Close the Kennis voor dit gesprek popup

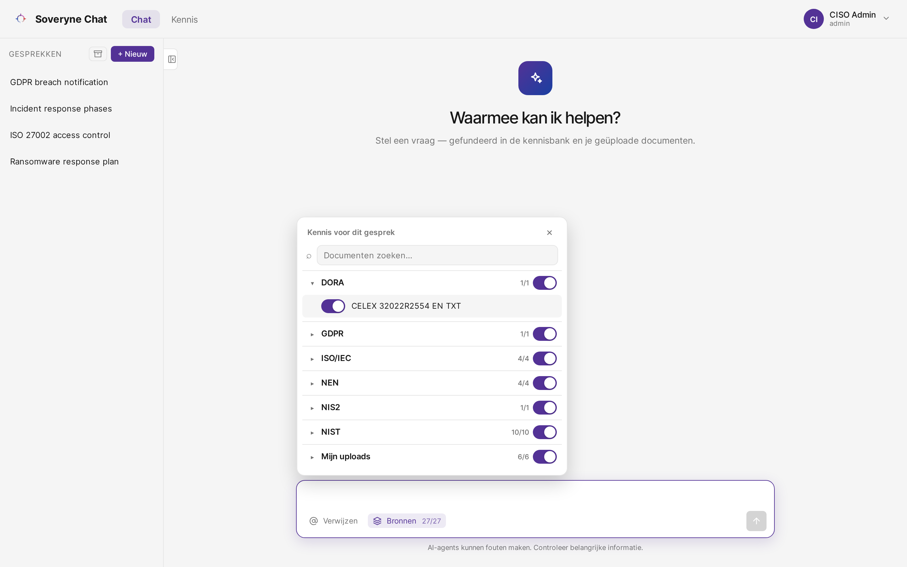[x=549, y=232]
